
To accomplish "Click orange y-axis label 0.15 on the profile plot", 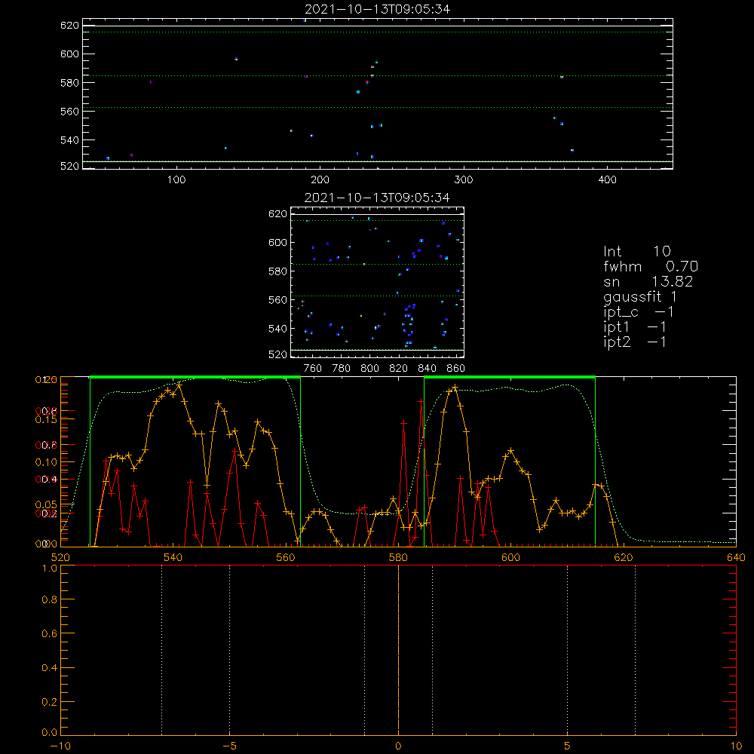I will 46,419.
